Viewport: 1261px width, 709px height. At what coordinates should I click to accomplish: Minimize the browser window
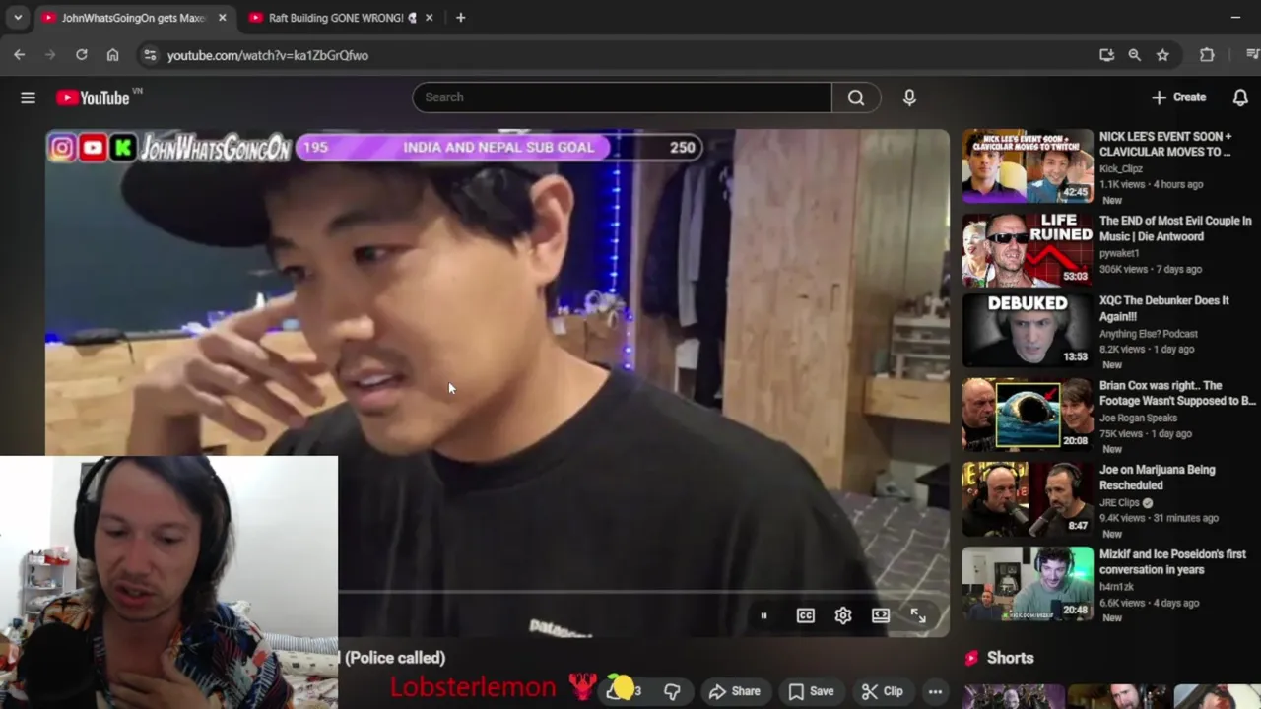click(x=1235, y=18)
